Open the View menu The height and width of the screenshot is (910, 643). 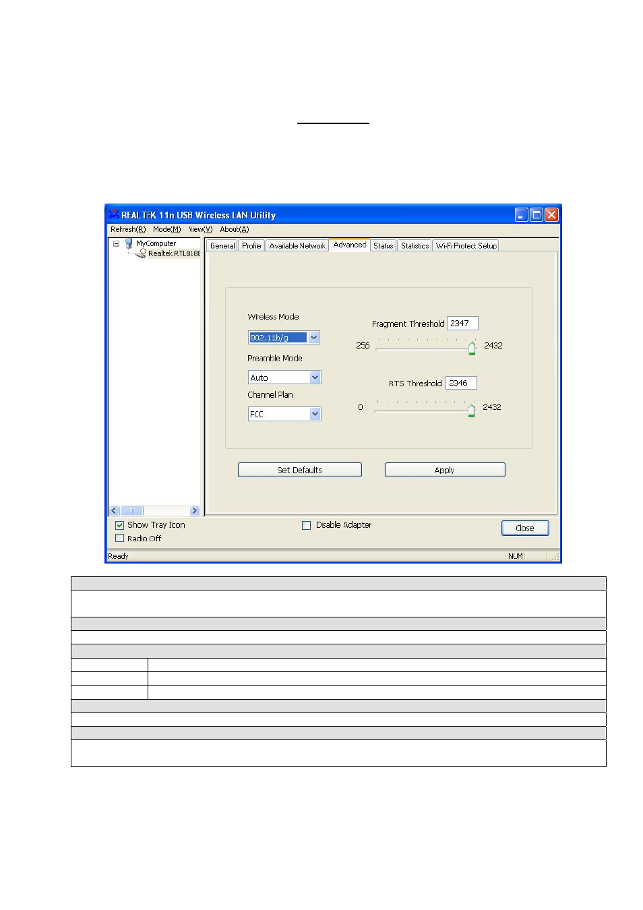200,229
